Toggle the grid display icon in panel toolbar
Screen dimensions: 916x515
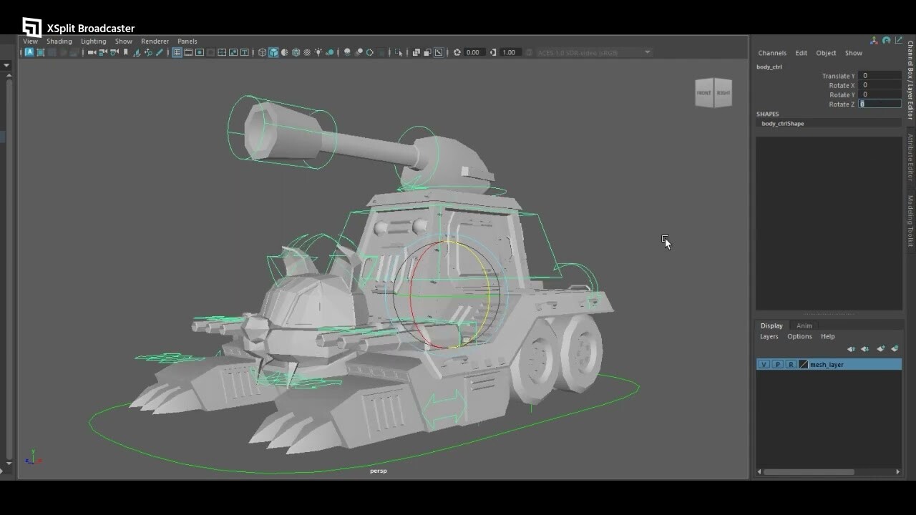(177, 52)
